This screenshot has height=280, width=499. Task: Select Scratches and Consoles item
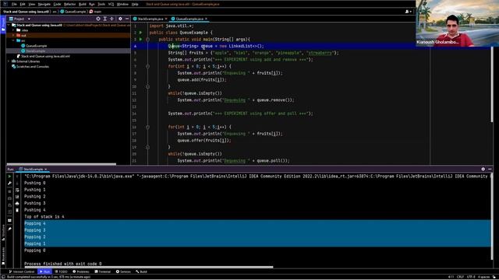coord(30,67)
